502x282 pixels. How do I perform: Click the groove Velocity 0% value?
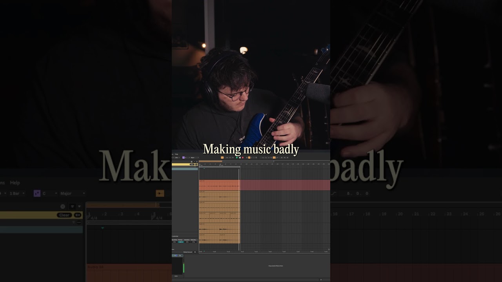tap(194, 242)
